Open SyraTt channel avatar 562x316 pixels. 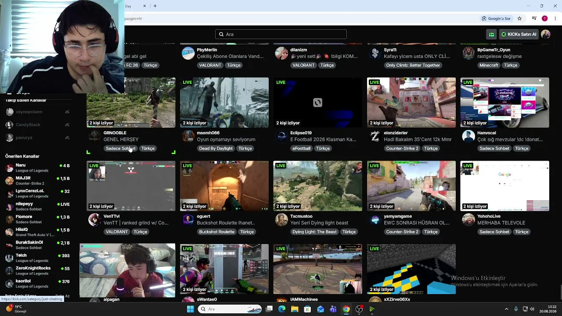coord(375,54)
